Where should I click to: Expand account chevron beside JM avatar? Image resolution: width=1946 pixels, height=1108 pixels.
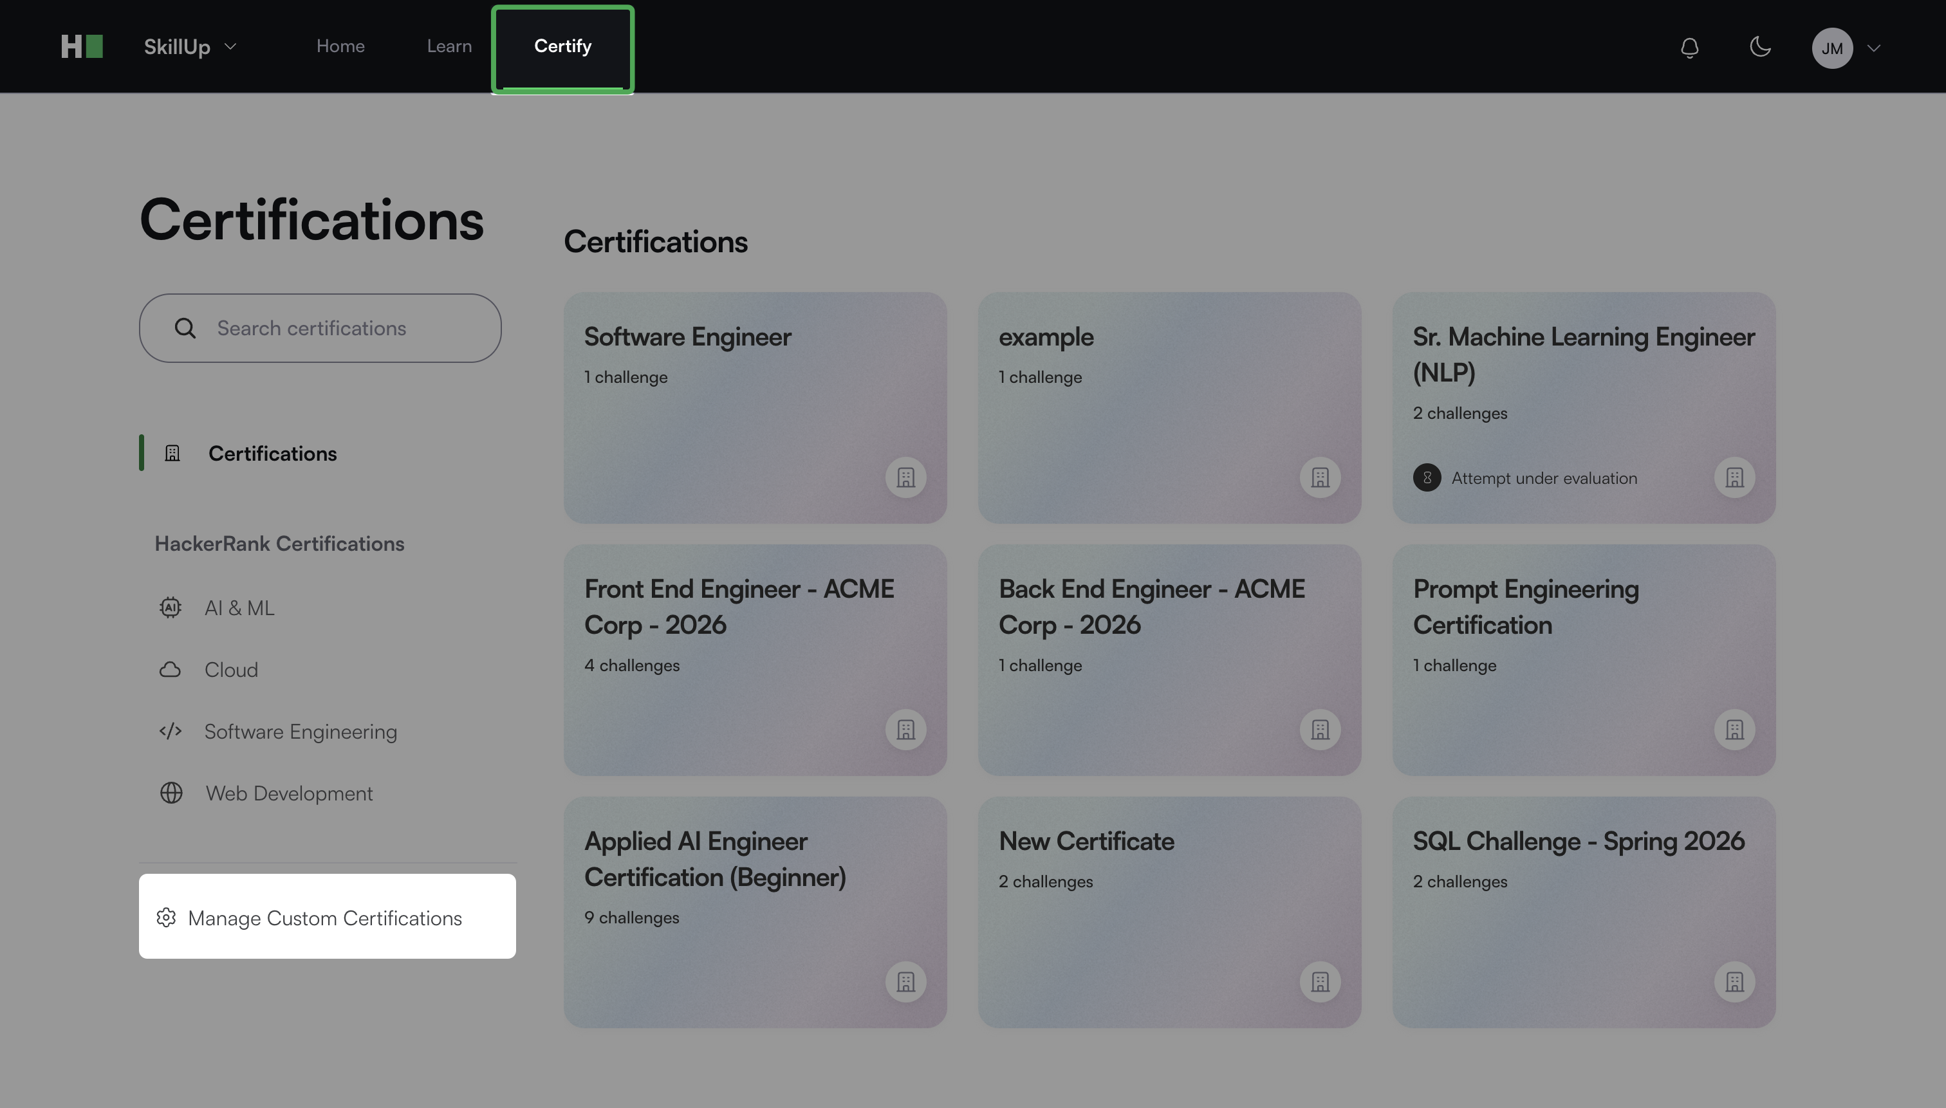click(1874, 48)
